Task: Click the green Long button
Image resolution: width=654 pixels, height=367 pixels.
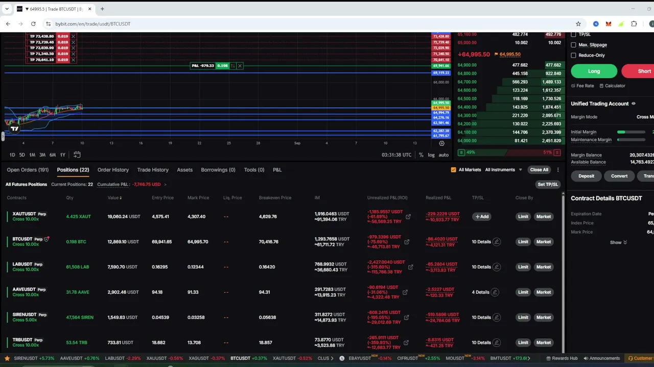Action: tap(594, 71)
